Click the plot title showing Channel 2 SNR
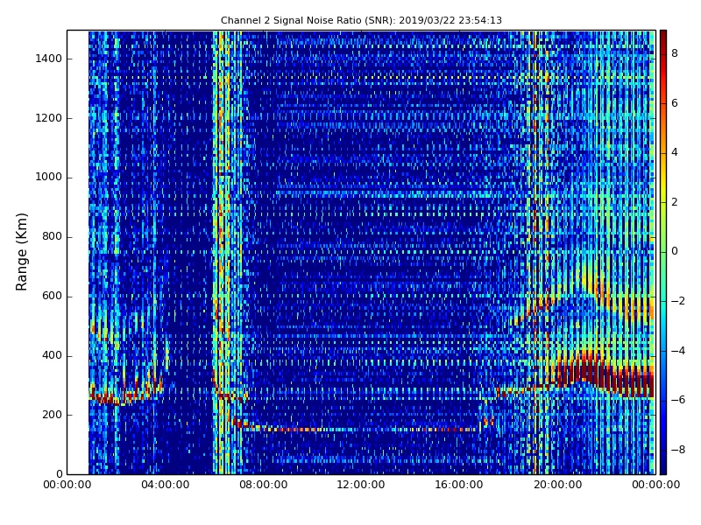This screenshot has width=701, height=525. 361,20
